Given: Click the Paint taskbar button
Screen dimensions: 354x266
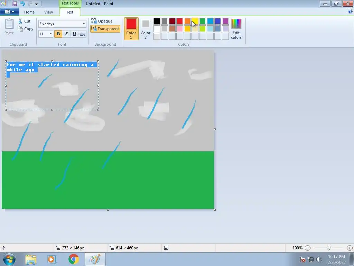Looking at the screenshot, I should click(95, 259).
